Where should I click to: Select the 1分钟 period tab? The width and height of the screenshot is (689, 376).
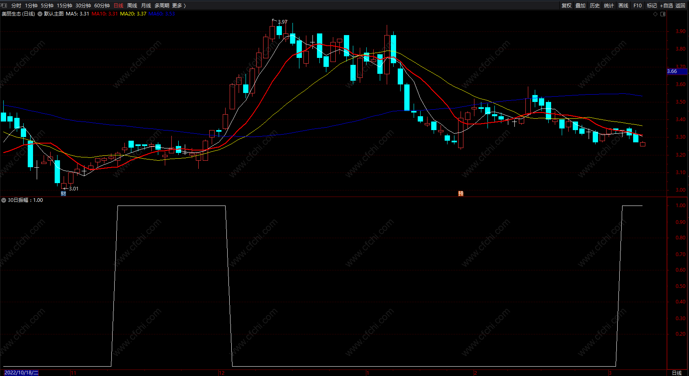[x=31, y=5]
